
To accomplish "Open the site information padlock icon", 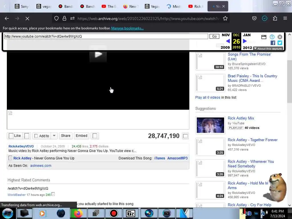I will click(64, 18).
